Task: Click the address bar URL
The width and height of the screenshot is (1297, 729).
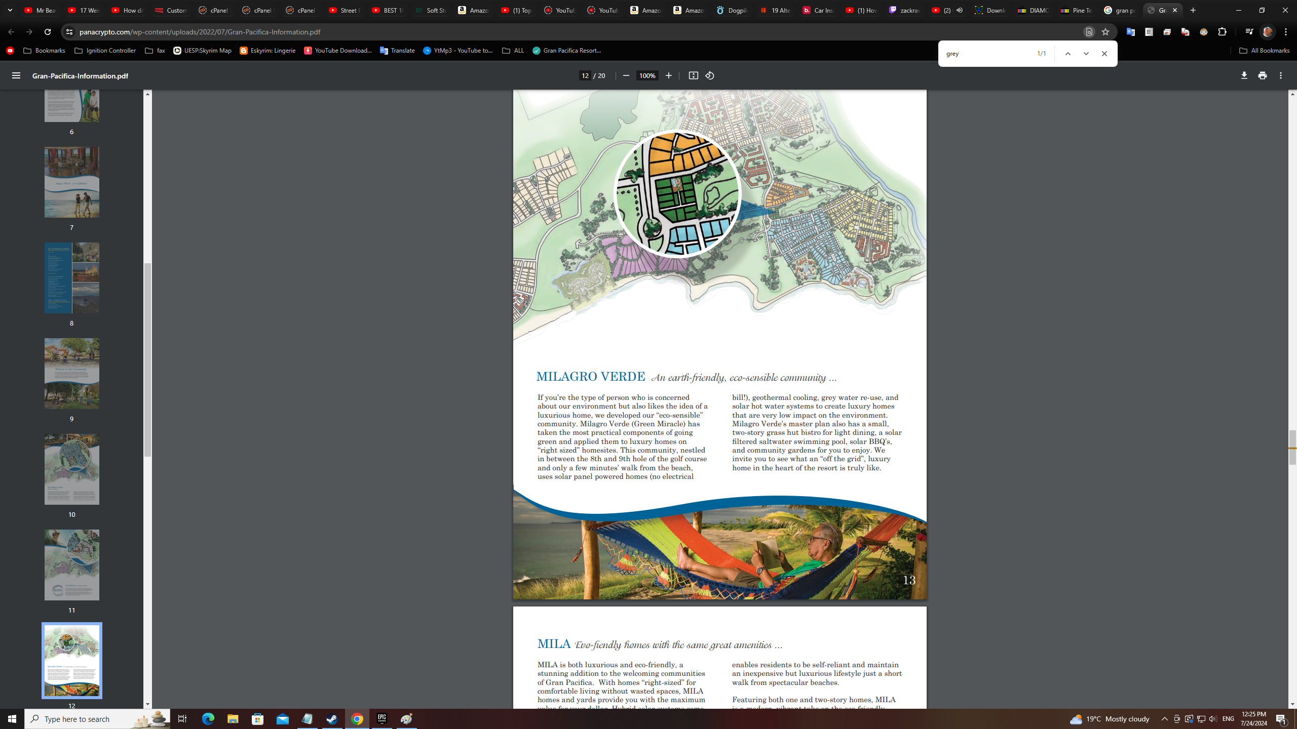Action: coord(200,32)
